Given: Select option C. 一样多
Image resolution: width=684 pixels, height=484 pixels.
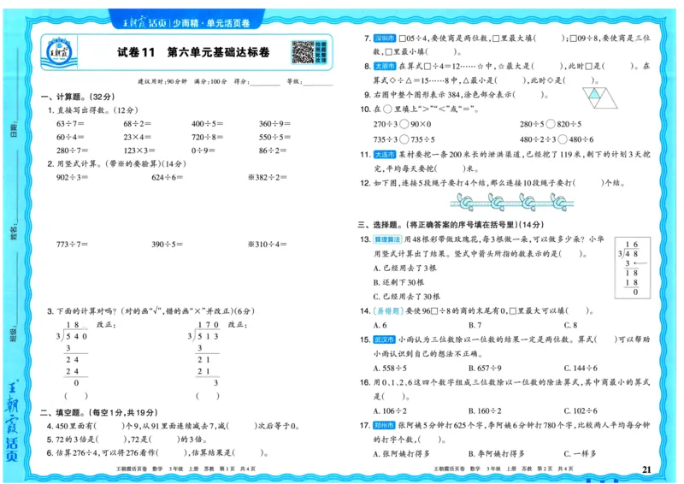Looking at the screenshot, I should (581, 454).
